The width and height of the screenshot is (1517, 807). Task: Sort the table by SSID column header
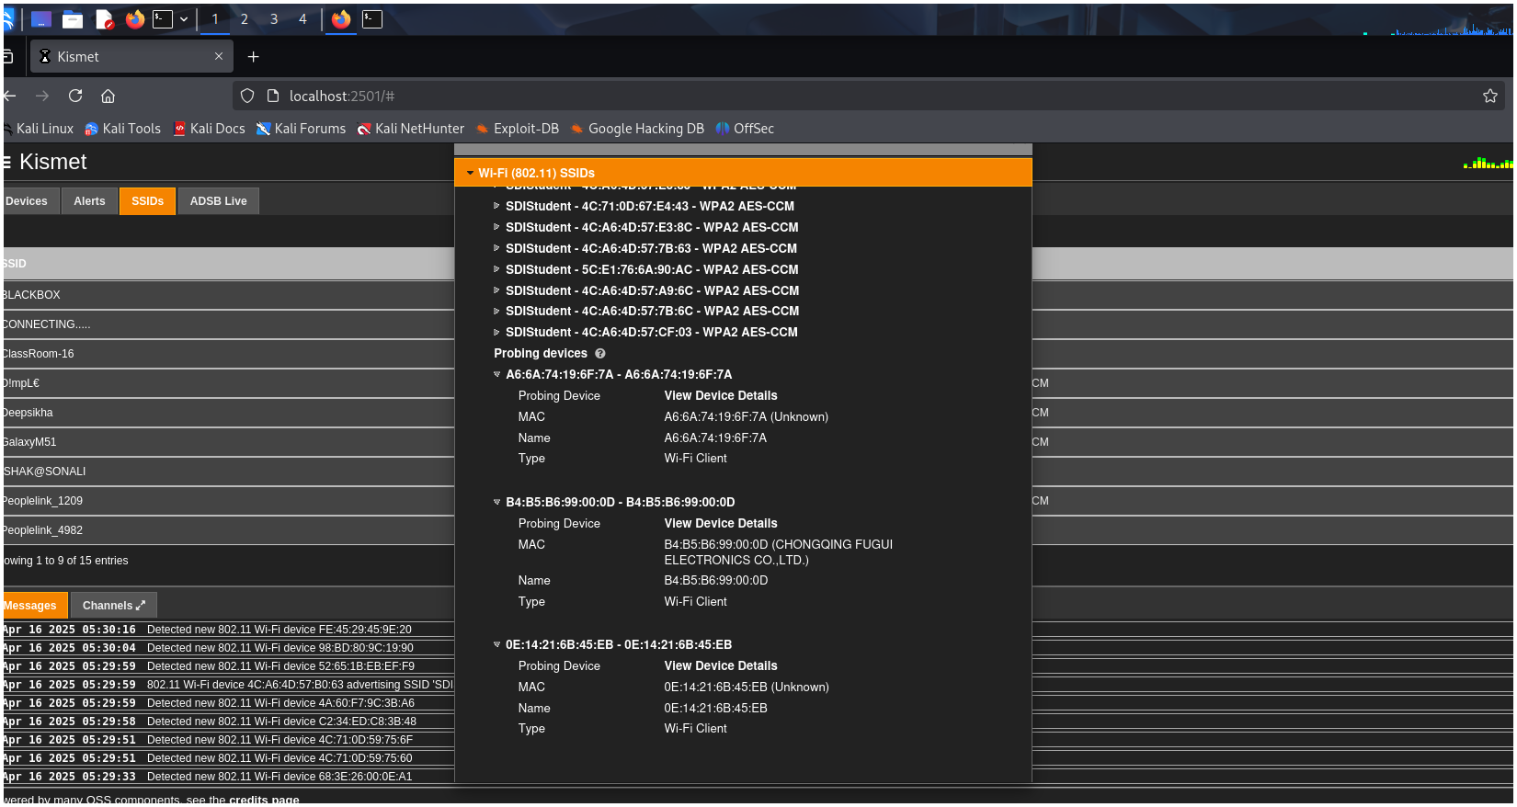[x=228, y=264]
